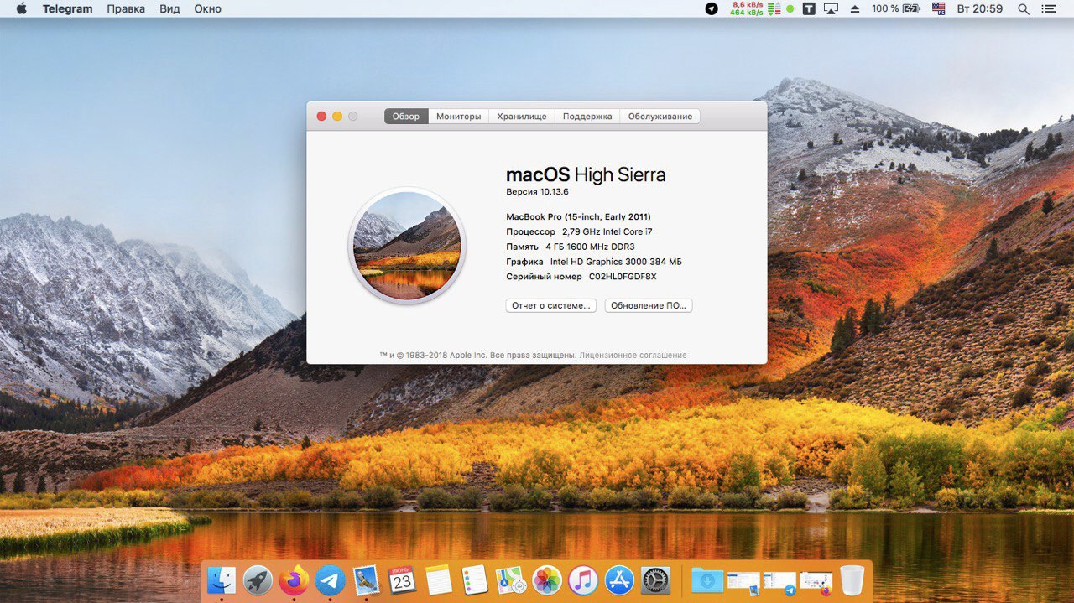The height and width of the screenshot is (603, 1074).
Task: Open the Окно menu
Action: [x=207, y=8]
